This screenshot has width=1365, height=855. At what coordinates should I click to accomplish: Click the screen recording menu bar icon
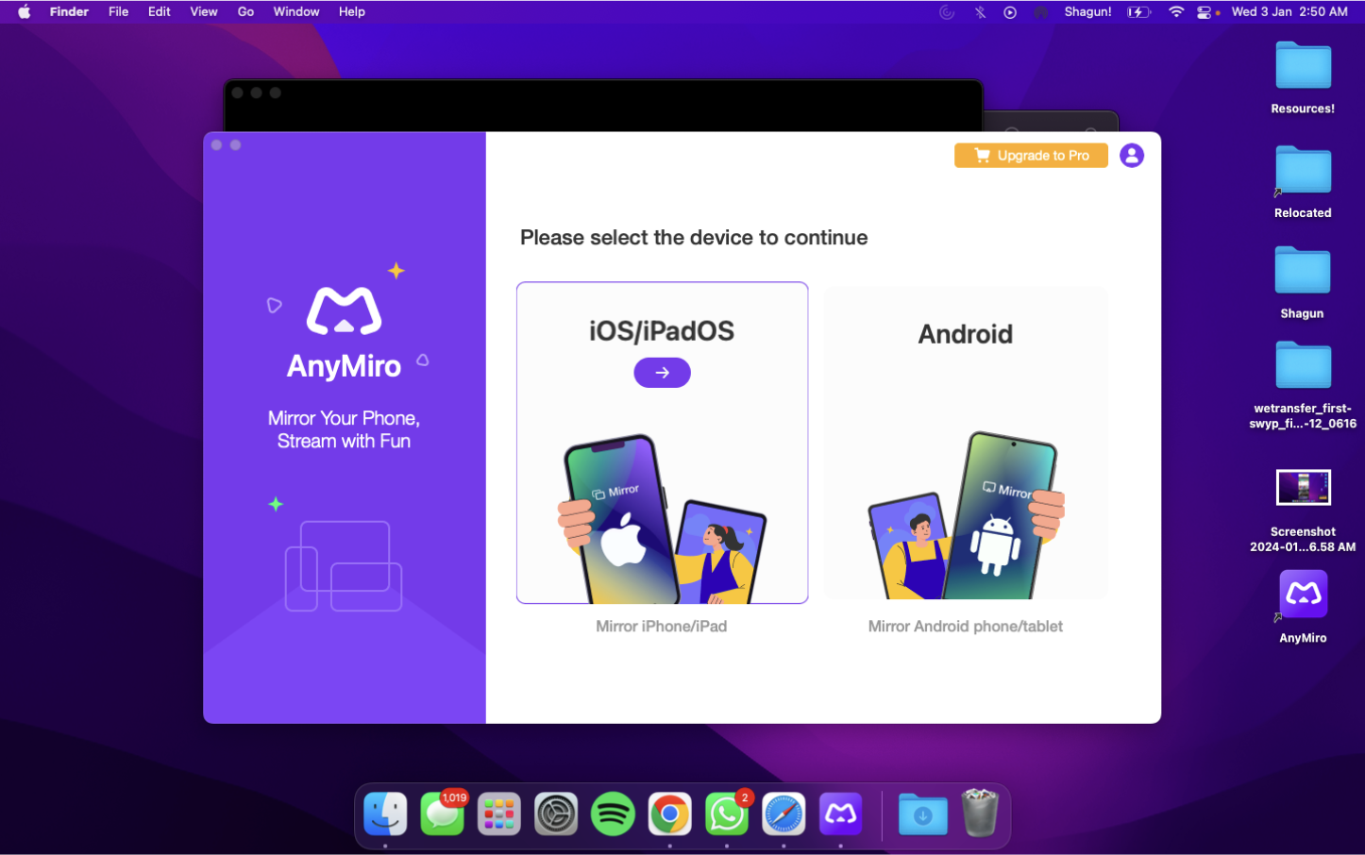tap(1010, 12)
